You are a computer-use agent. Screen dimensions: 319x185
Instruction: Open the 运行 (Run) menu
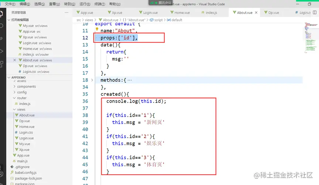[85, 4]
